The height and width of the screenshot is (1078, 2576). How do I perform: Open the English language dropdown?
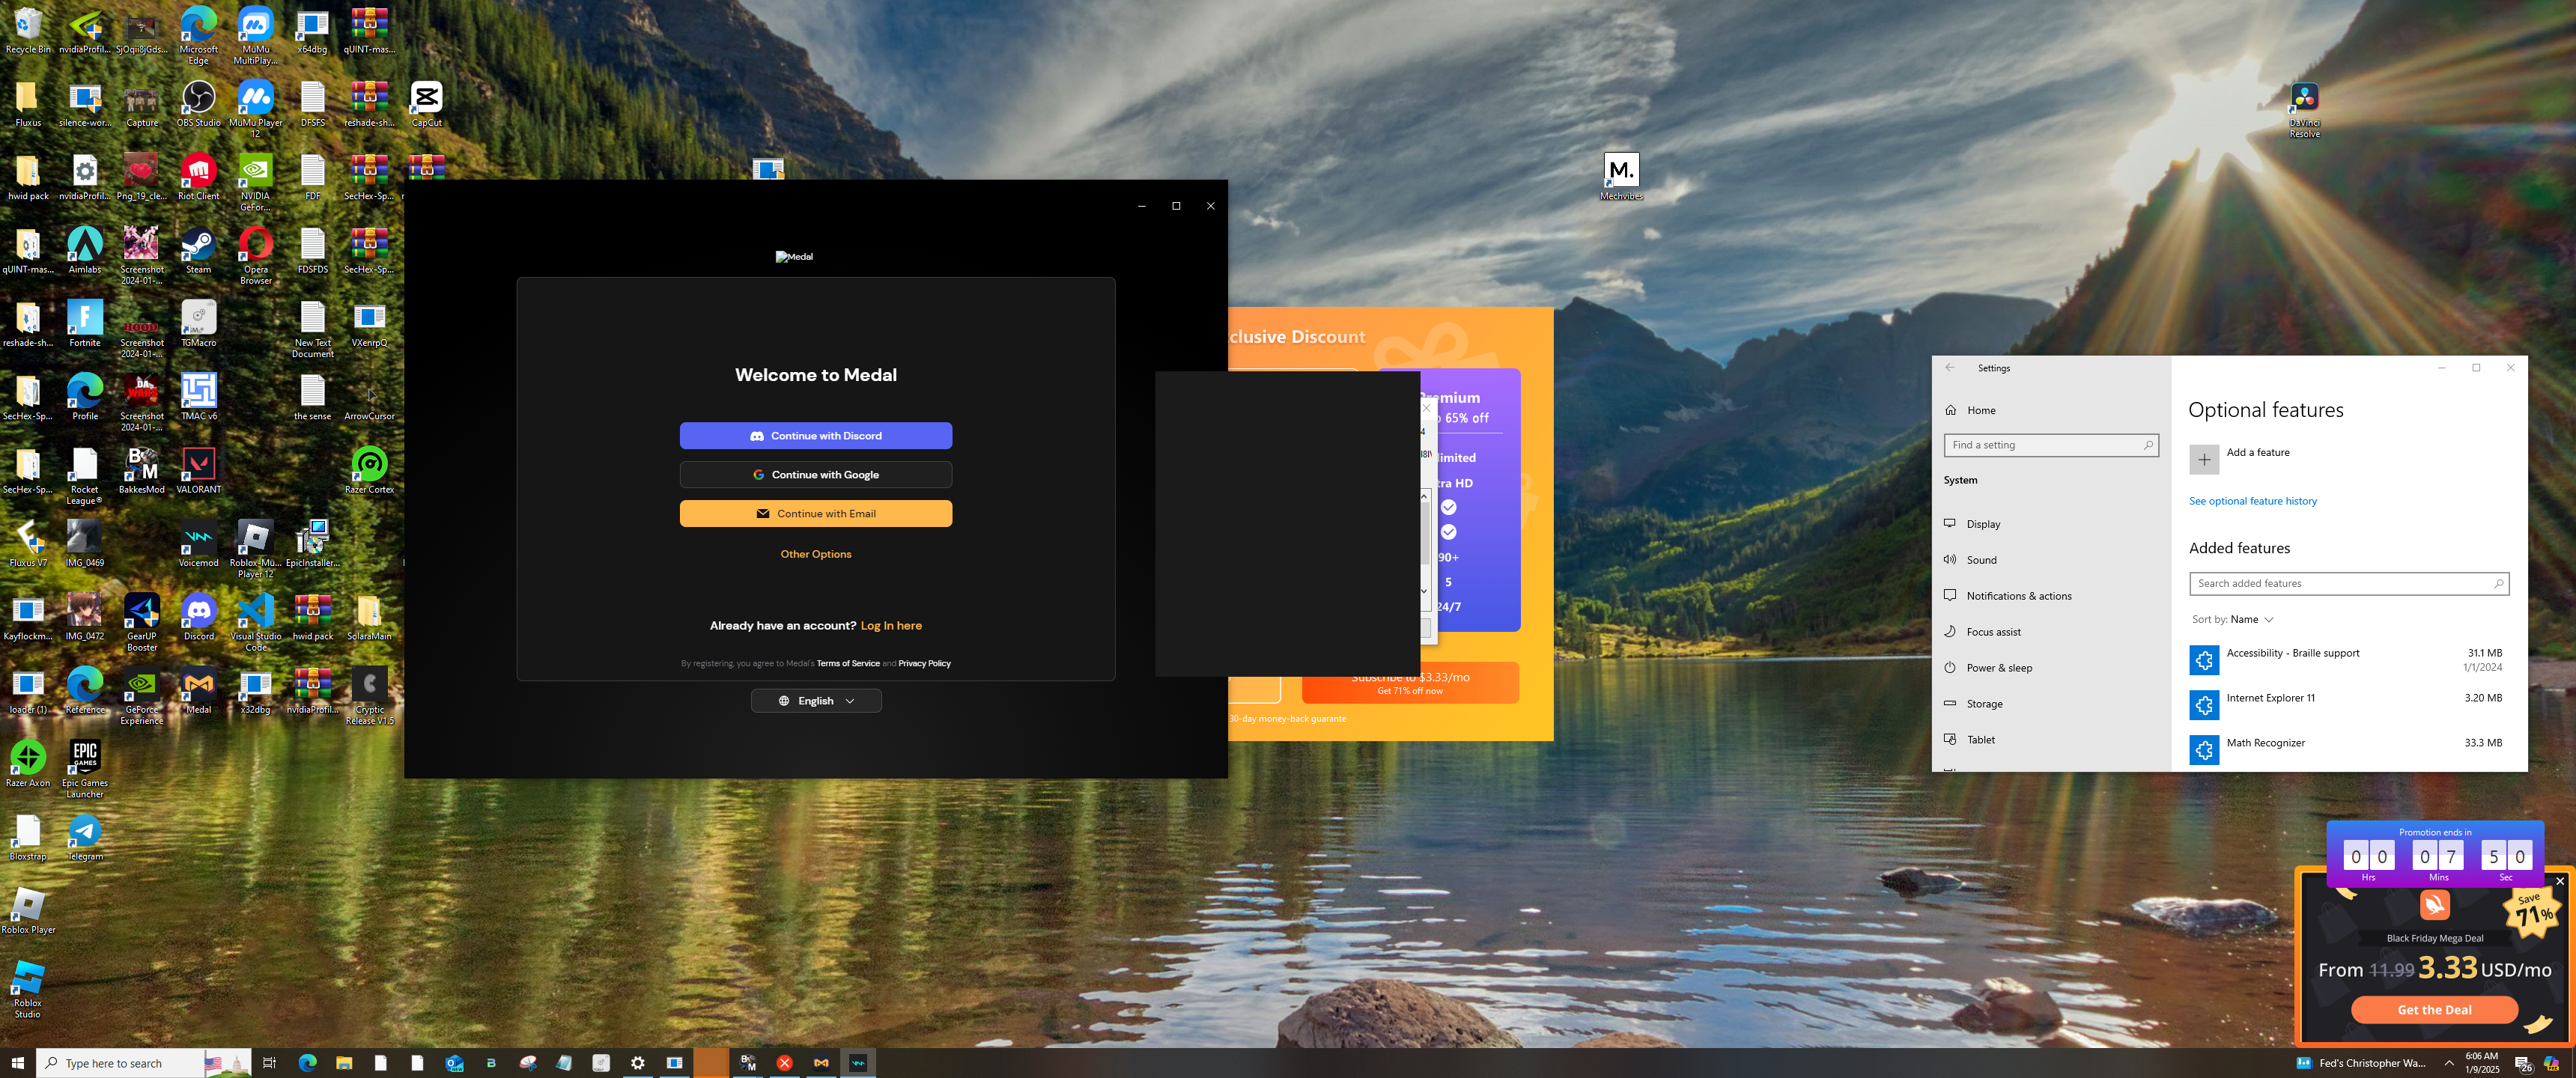815,701
